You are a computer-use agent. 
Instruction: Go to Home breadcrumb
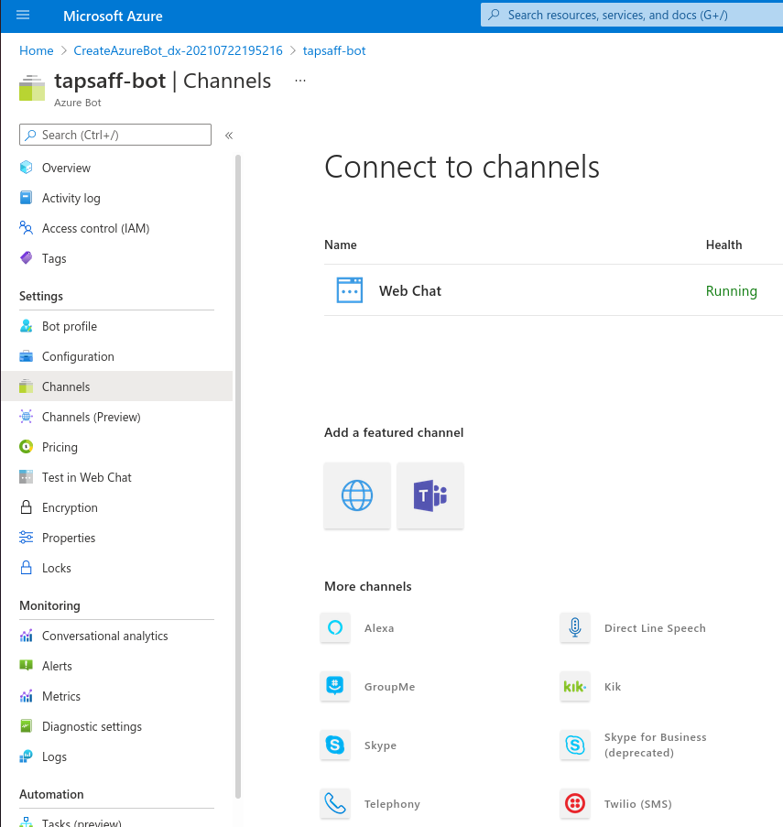pyautogui.click(x=37, y=50)
